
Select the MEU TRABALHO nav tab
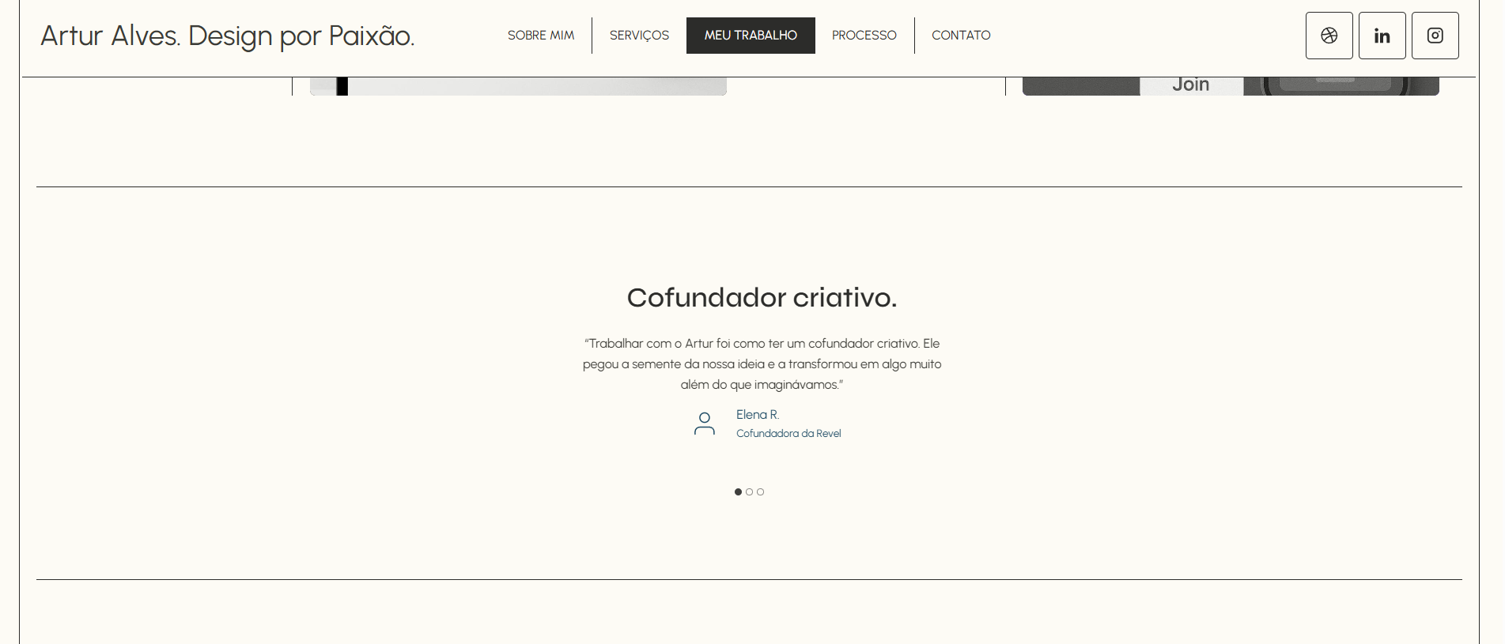[751, 36]
